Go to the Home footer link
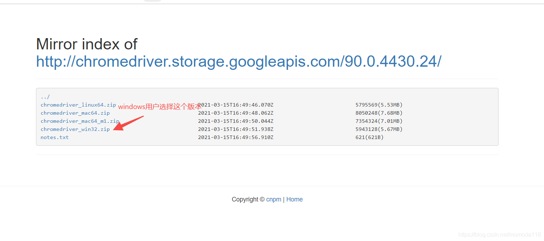The image size is (544, 241). point(294,199)
